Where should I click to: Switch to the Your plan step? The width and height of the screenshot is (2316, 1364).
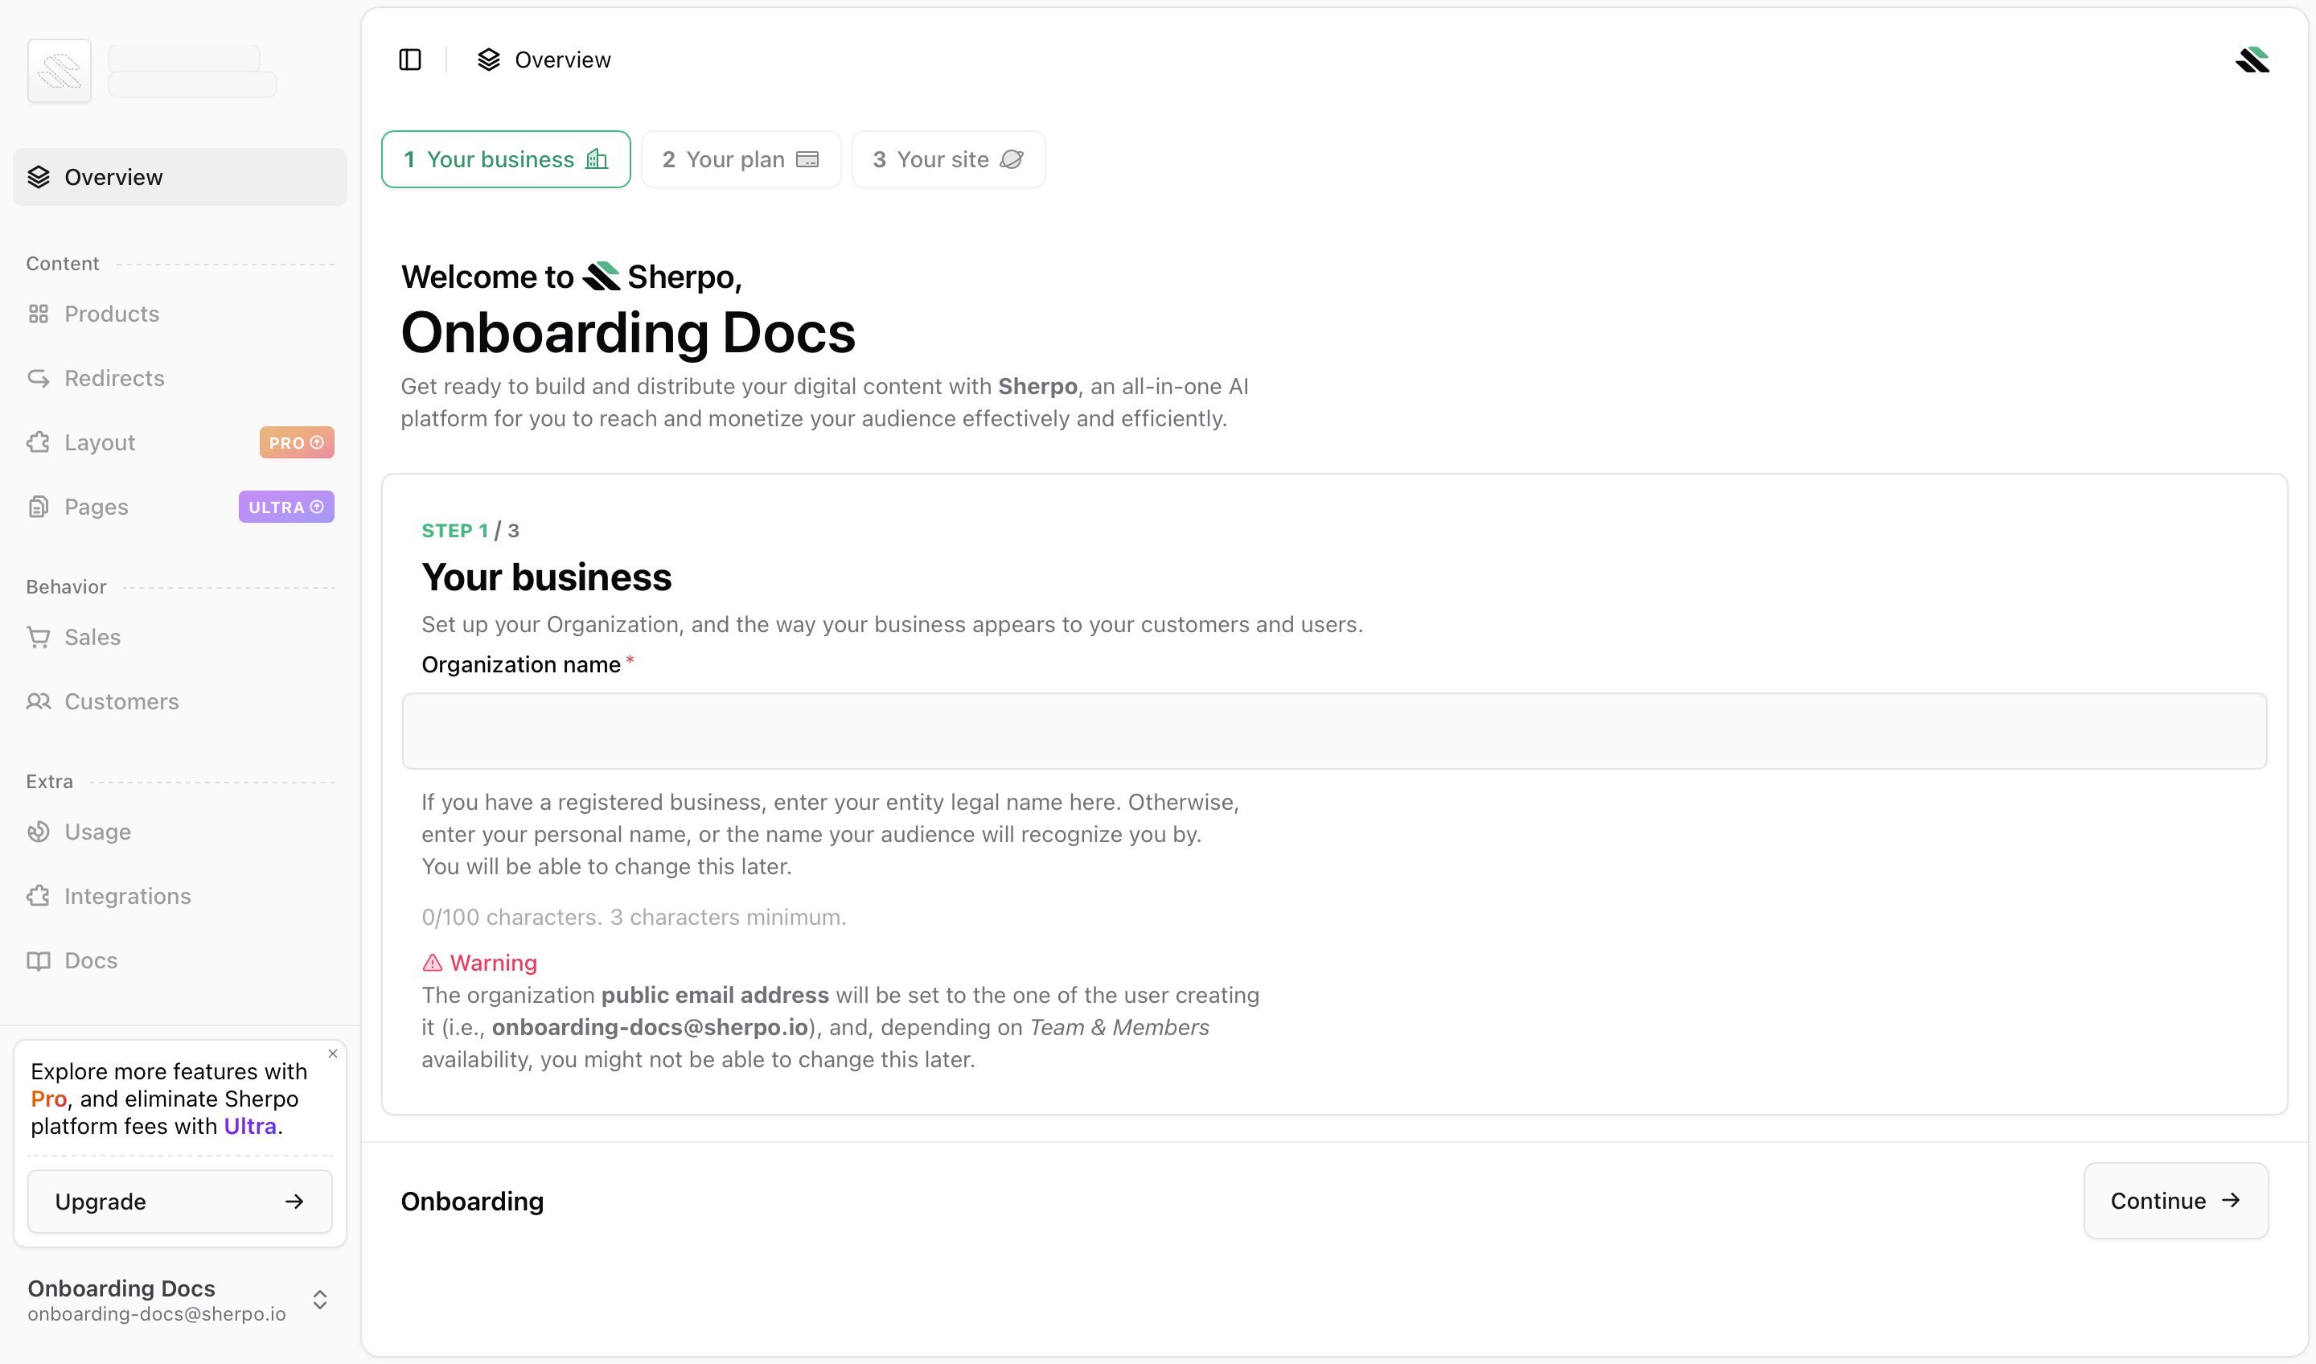(741, 159)
